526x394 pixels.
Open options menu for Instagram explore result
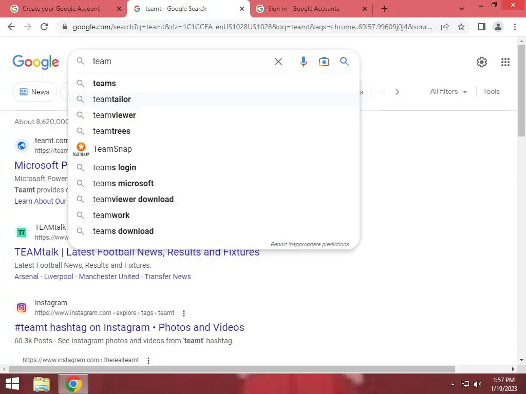point(183,313)
